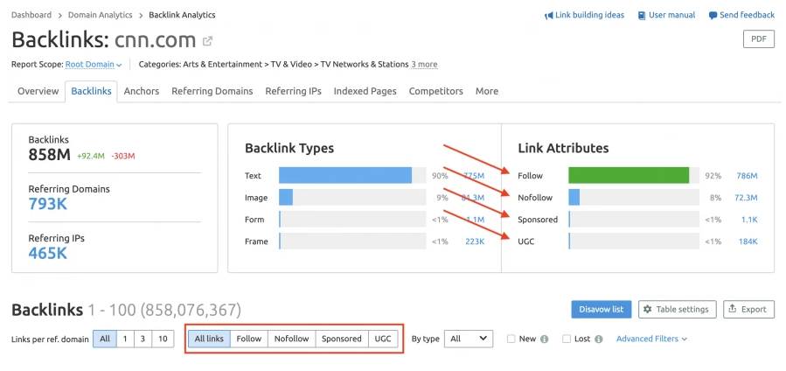Open the Referring Domains tab
The image size is (786, 371).
212,91
